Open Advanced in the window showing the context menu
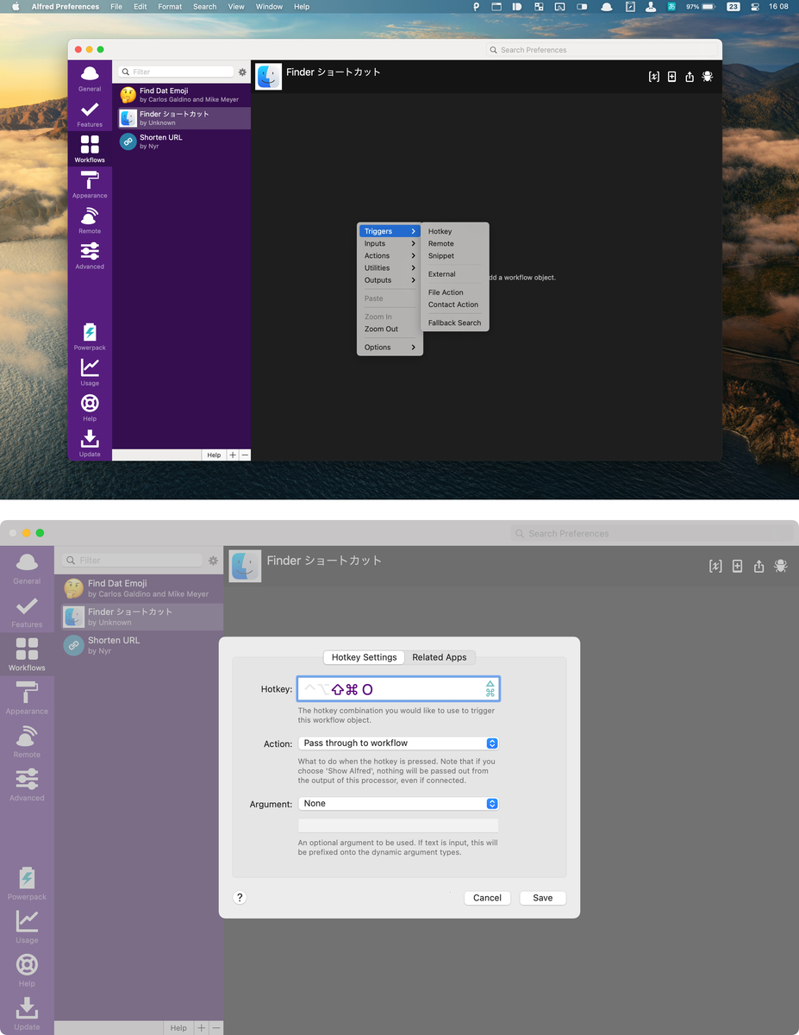 pyautogui.click(x=90, y=256)
